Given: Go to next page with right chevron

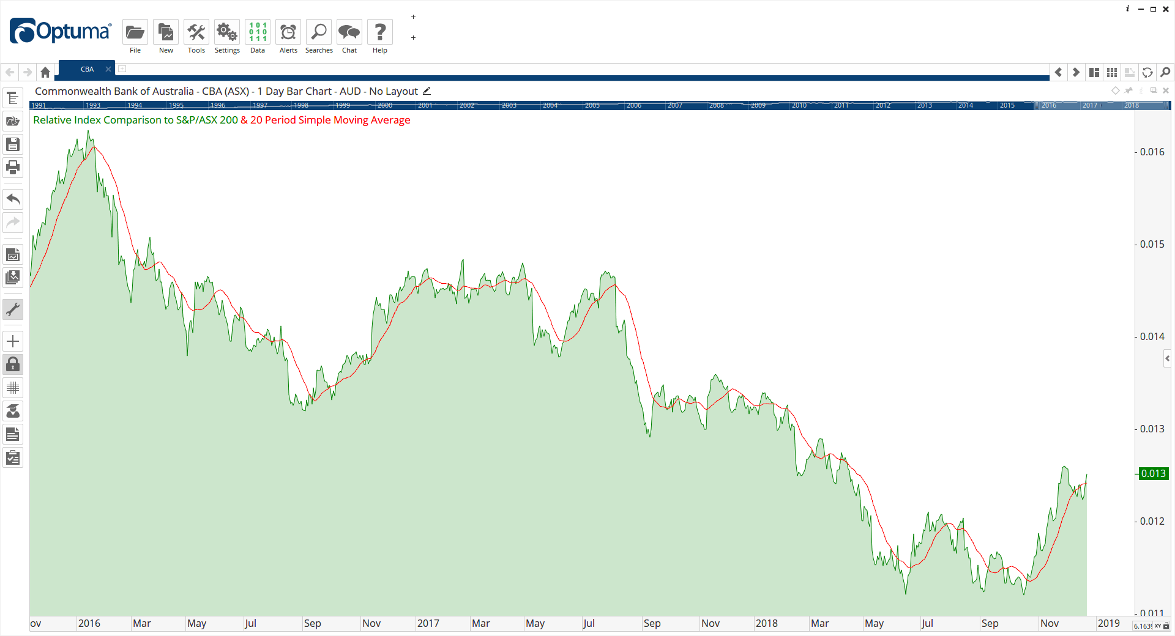Looking at the screenshot, I should pos(1076,72).
